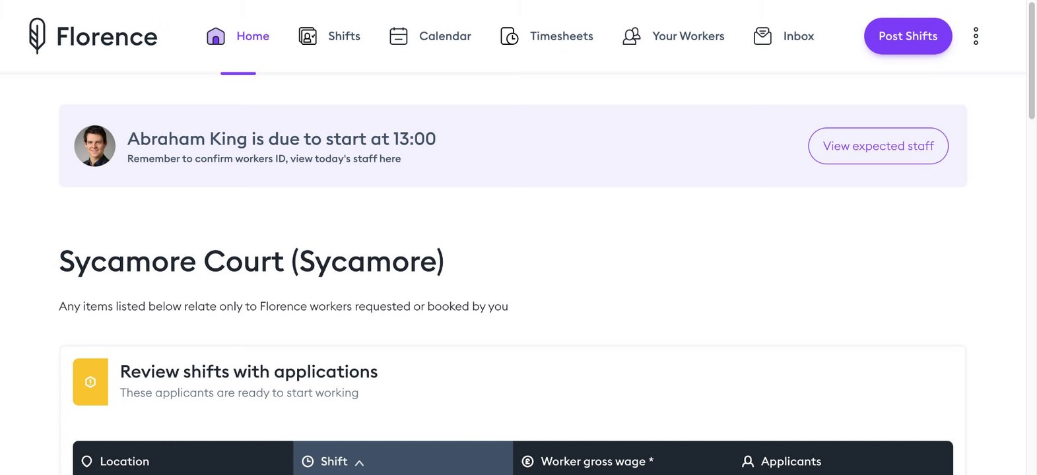This screenshot has width=1037, height=475.
Task: Open the three-dot more options menu
Action: (x=976, y=36)
